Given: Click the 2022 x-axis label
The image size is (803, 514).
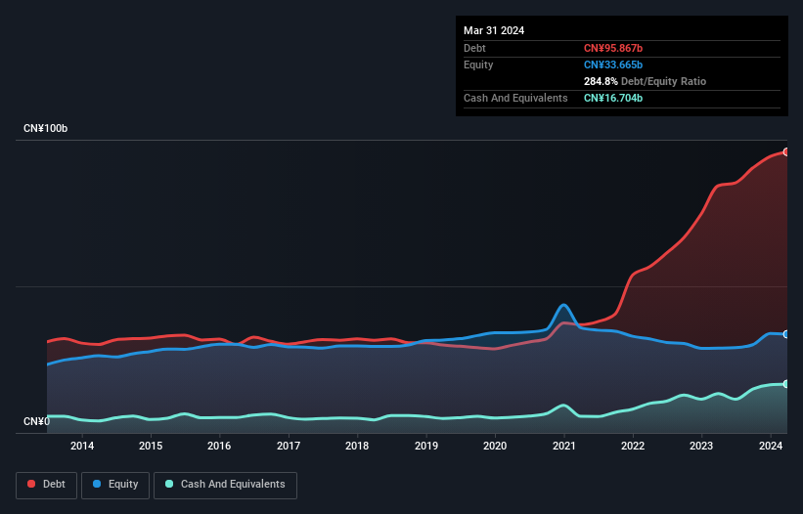Looking at the screenshot, I should 633,446.
